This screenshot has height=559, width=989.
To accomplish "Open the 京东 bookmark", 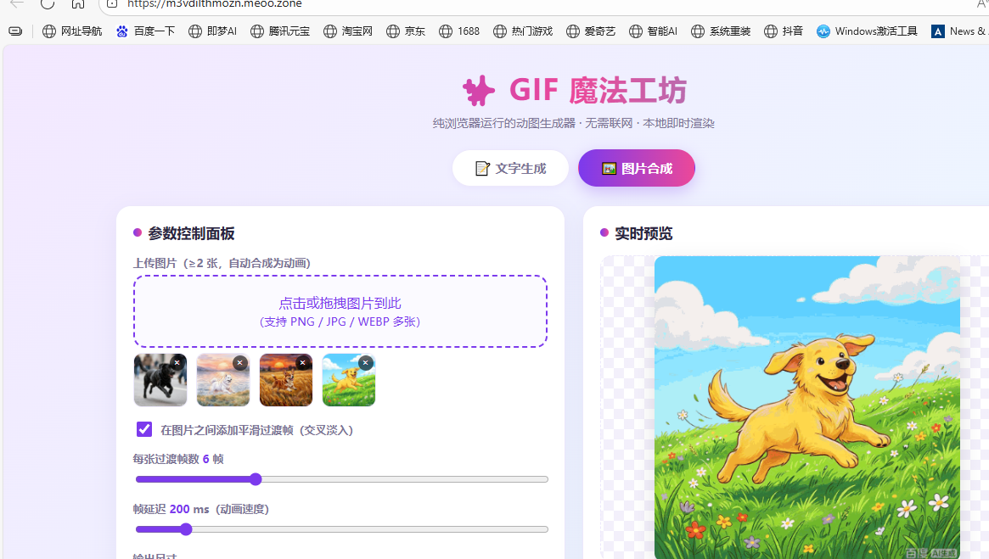I will (x=406, y=31).
